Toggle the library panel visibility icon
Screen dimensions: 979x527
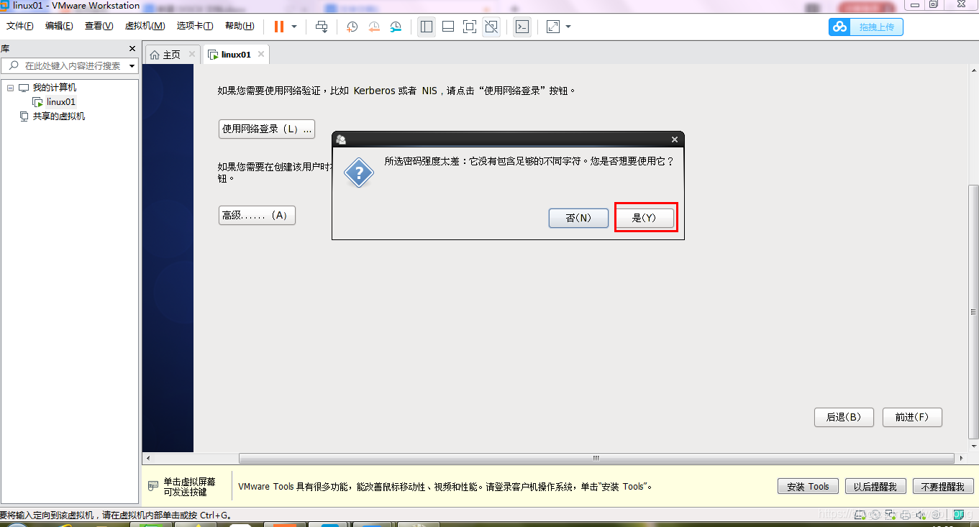pyautogui.click(x=426, y=27)
